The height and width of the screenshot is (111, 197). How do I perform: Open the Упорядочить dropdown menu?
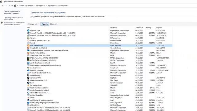click(34, 24)
